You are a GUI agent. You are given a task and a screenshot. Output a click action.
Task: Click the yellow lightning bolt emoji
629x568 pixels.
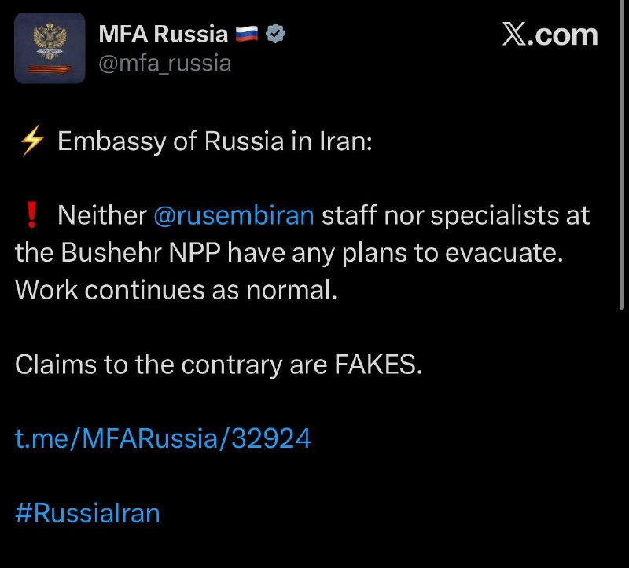click(x=32, y=141)
